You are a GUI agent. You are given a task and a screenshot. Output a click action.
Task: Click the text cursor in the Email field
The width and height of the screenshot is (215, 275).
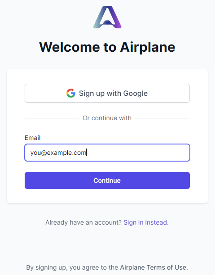pos(87,152)
